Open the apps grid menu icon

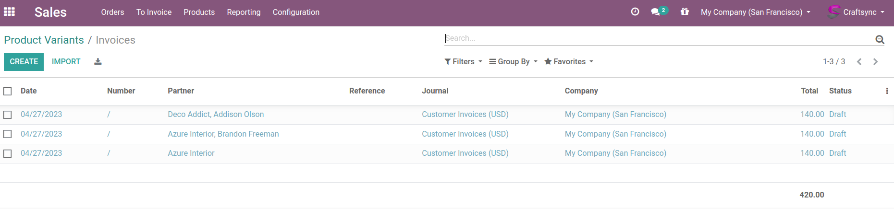click(x=9, y=12)
